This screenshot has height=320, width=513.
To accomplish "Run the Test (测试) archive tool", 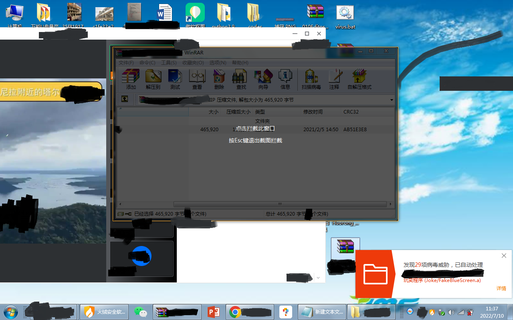I will [x=175, y=79].
